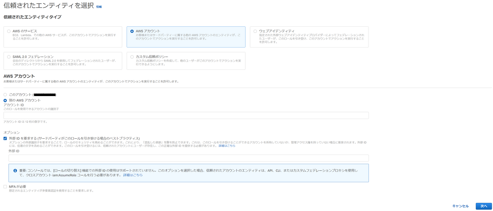The height and width of the screenshot is (211, 493).
Task: Open 詳細はこちら link in external ID description
Action: 227,146
